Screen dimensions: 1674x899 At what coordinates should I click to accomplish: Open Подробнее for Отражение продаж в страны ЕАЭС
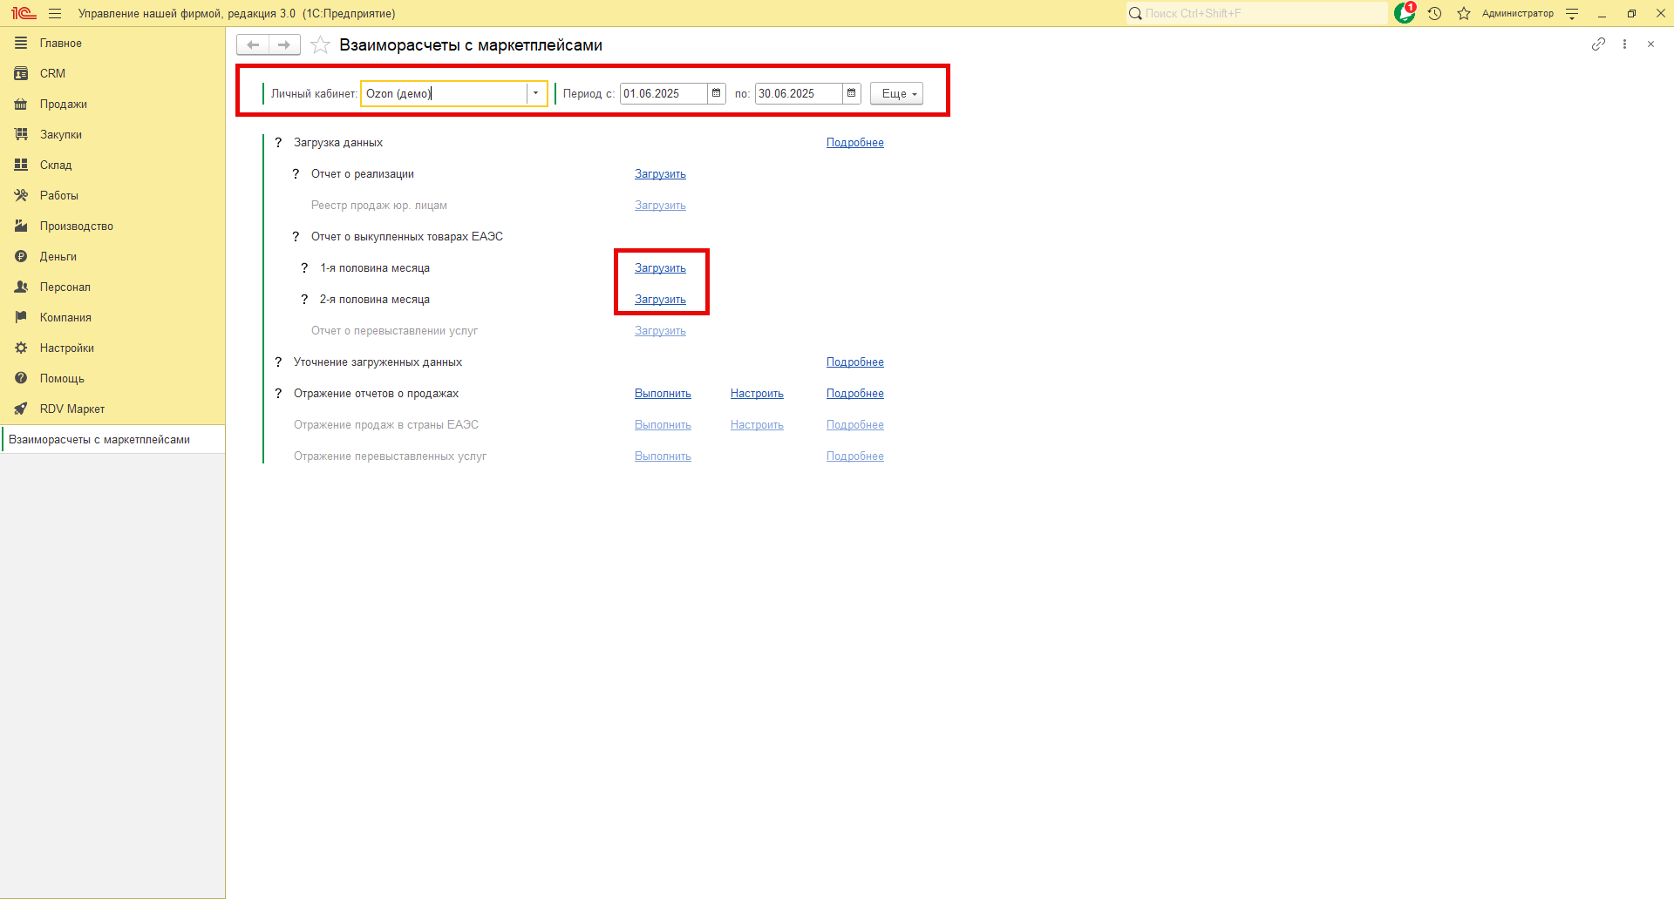coord(855,424)
